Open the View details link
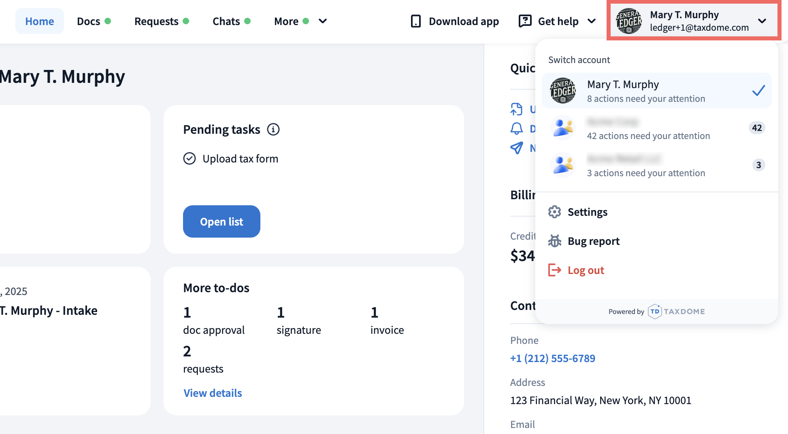Image resolution: width=788 pixels, height=434 pixels. 213,393
